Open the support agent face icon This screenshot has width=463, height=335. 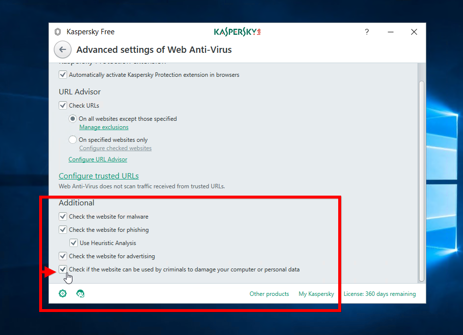pyautogui.click(x=80, y=293)
